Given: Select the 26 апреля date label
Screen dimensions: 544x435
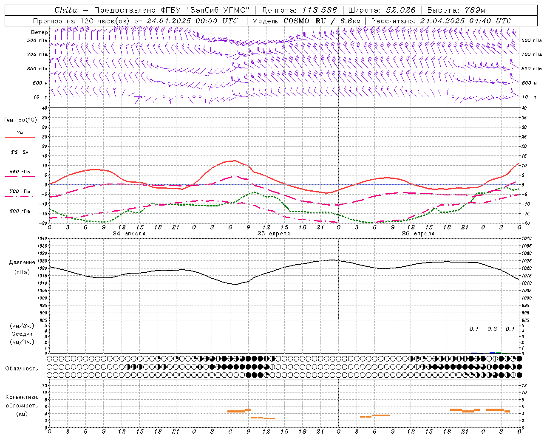Looking at the screenshot, I should coord(418,234).
